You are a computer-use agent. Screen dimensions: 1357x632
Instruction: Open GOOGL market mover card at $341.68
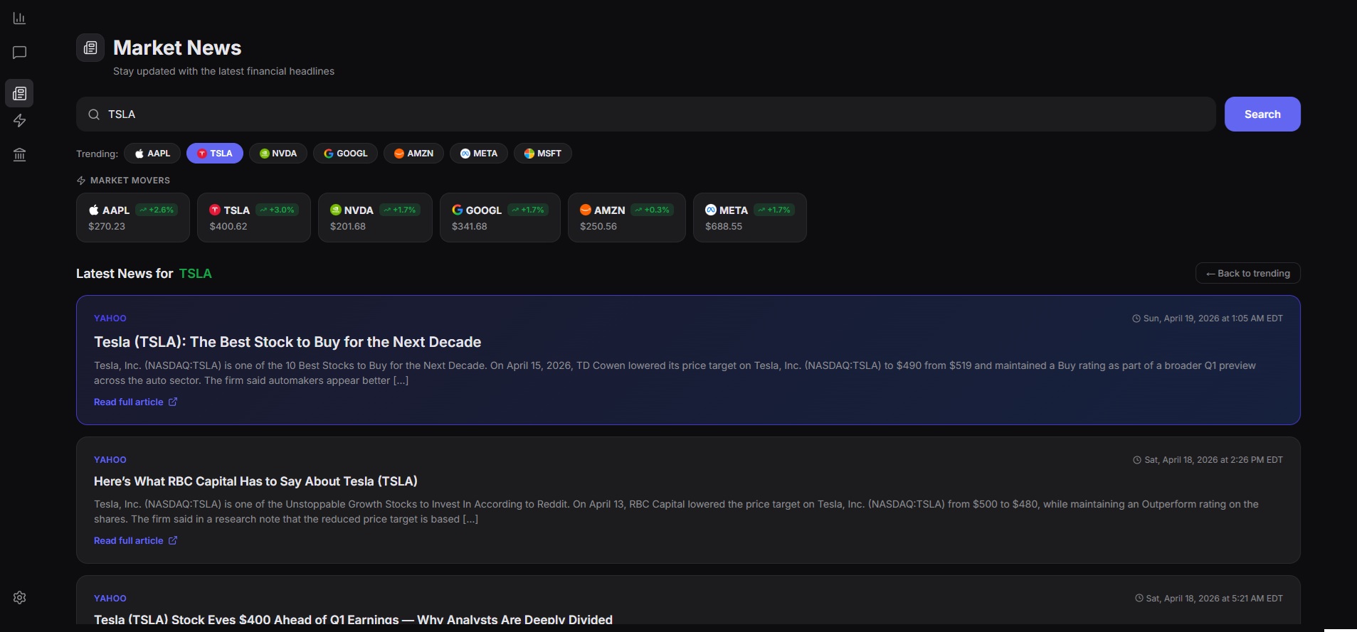[x=500, y=218]
